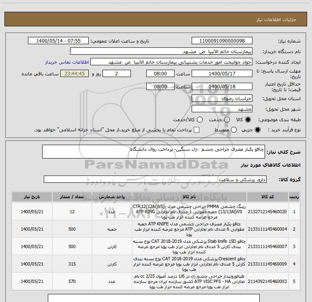Click the delivery city field مشهد

point(222,109)
